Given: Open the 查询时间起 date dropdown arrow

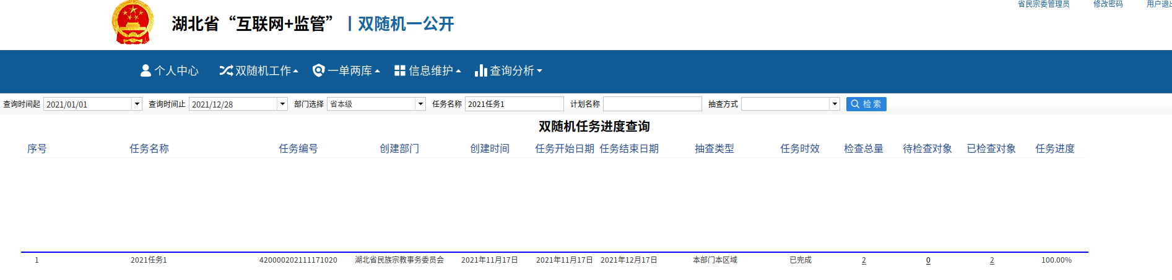Looking at the screenshot, I should point(137,104).
